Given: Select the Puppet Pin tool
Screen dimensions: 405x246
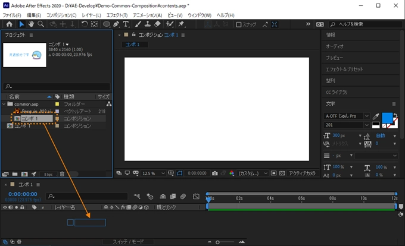Looking at the screenshot, I should [182, 24].
